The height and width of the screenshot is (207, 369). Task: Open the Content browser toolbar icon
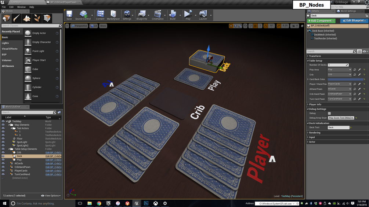coord(100,15)
